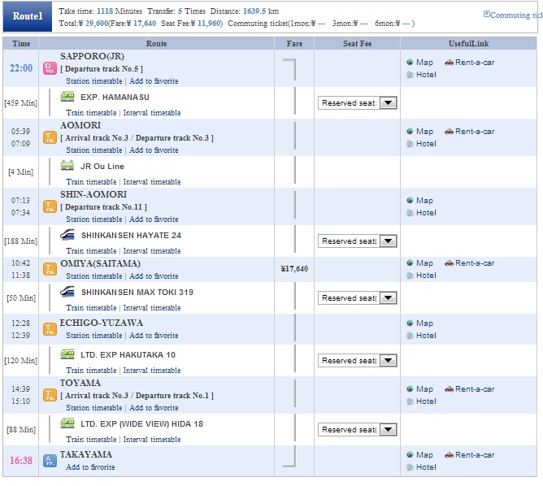Expand Reserved seat dropdown for HAYATE 24
The height and width of the screenshot is (486, 543).
388,241
